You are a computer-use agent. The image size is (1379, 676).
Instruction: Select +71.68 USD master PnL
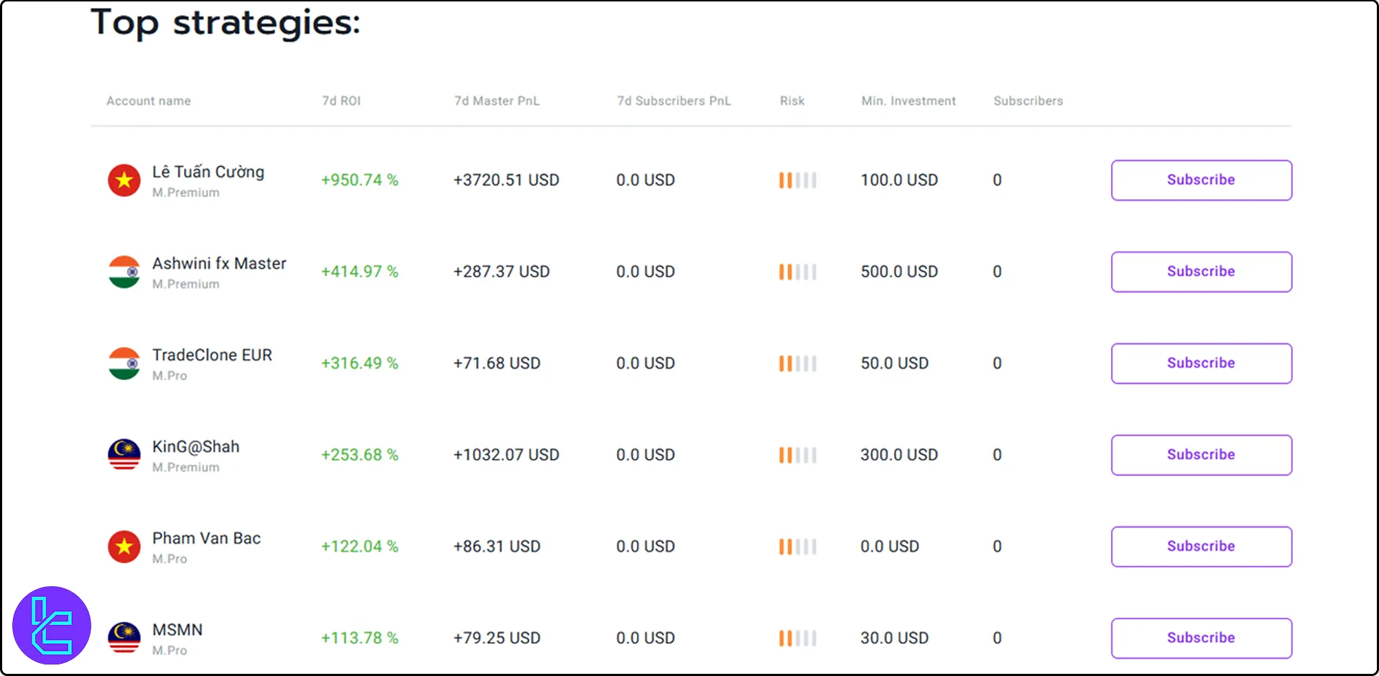(496, 364)
